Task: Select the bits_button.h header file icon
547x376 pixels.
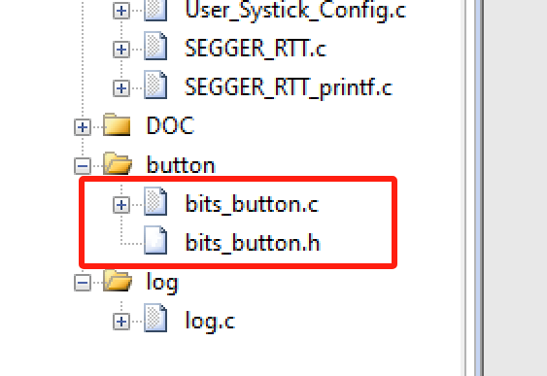Action: [155, 240]
